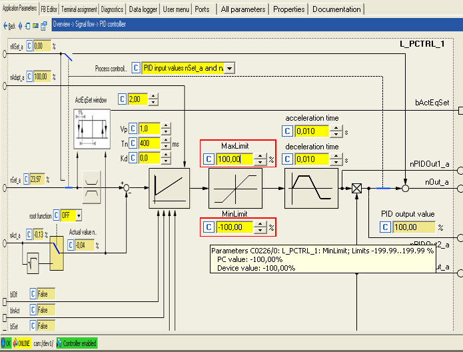Screen dimensions: 463x352
Task: Click the C icon for PID output value
Action: pyautogui.click(x=384, y=227)
